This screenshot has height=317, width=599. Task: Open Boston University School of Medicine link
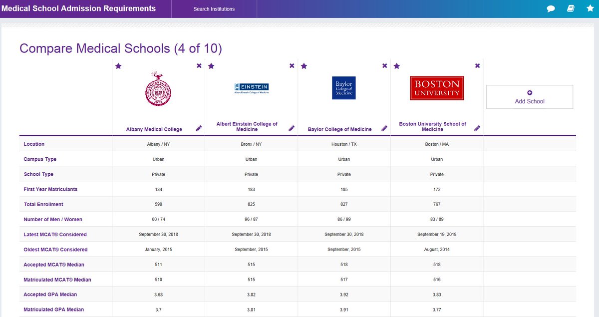click(x=433, y=127)
